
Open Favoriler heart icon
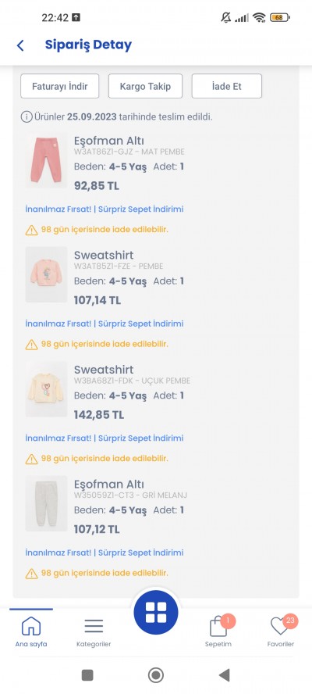coord(280,626)
